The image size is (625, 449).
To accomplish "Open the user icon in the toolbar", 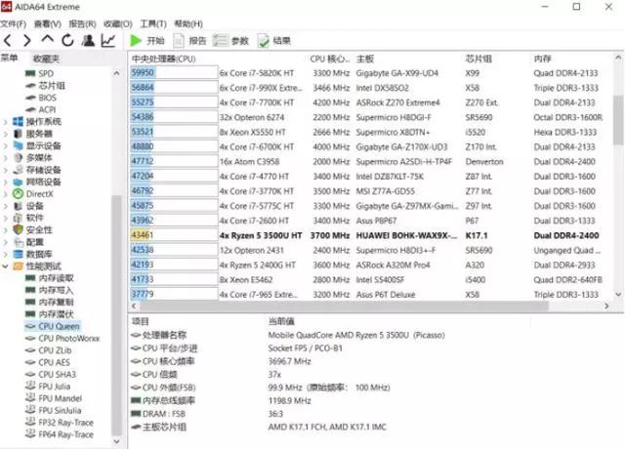I will click(88, 40).
